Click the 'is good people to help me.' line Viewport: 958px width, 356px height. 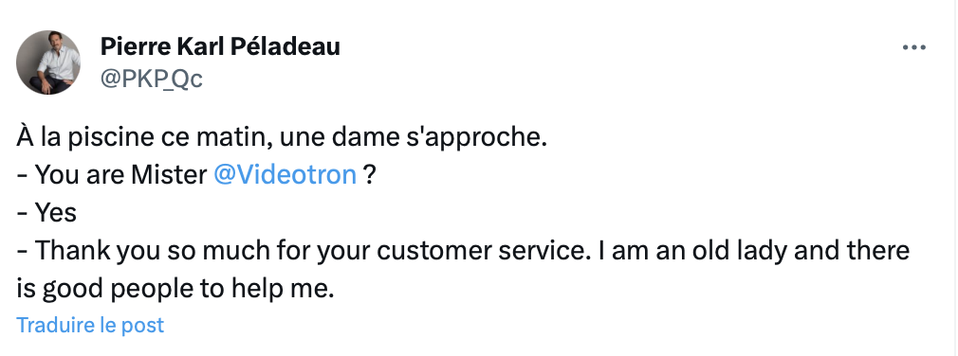(175, 289)
